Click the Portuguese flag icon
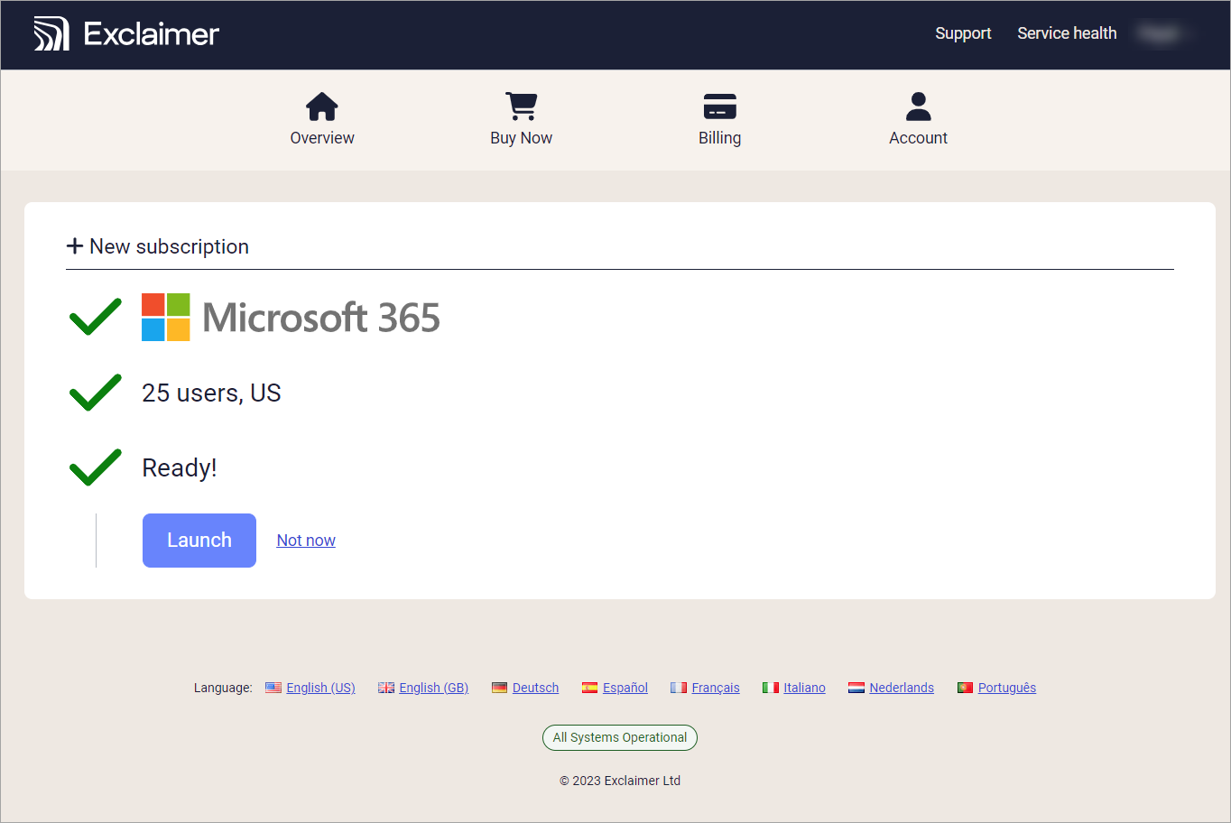 coord(965,688)
